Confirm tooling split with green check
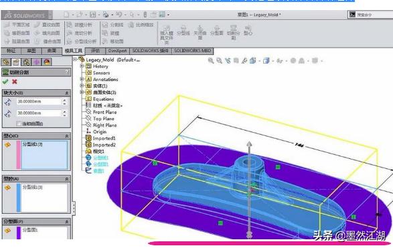 (x=5, y=82)
